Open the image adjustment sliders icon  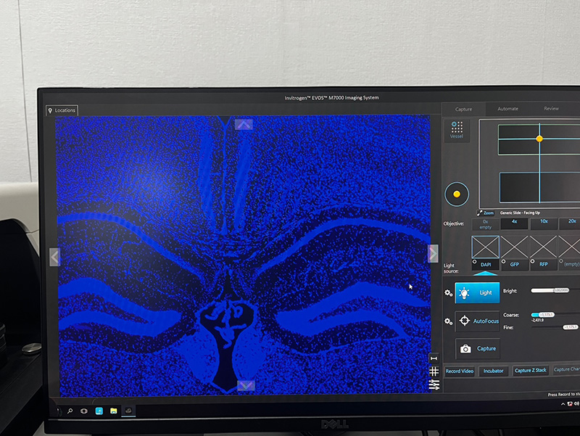click(434, 384)
